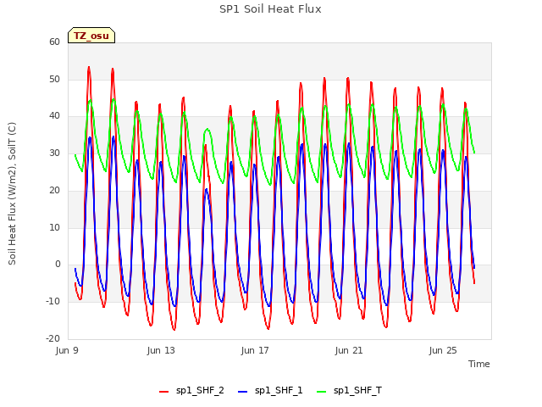Click the x-axis Time label
Screen dimensions: 542x407
tap(479, 364)
